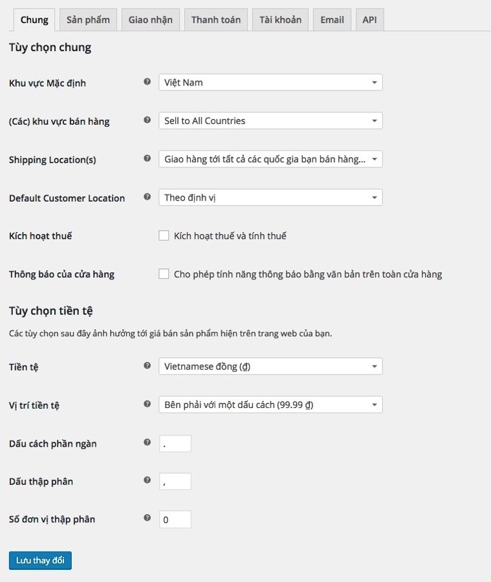Click help icon for Shipping Location(s)

[147, 158]
